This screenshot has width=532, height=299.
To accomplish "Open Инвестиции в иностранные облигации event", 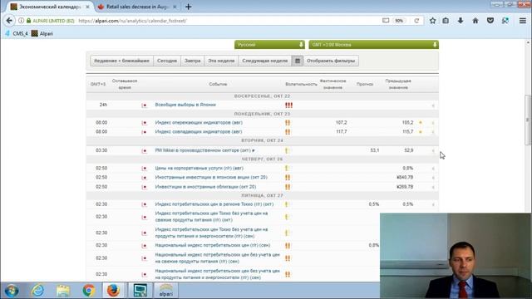I will point(205,187).
